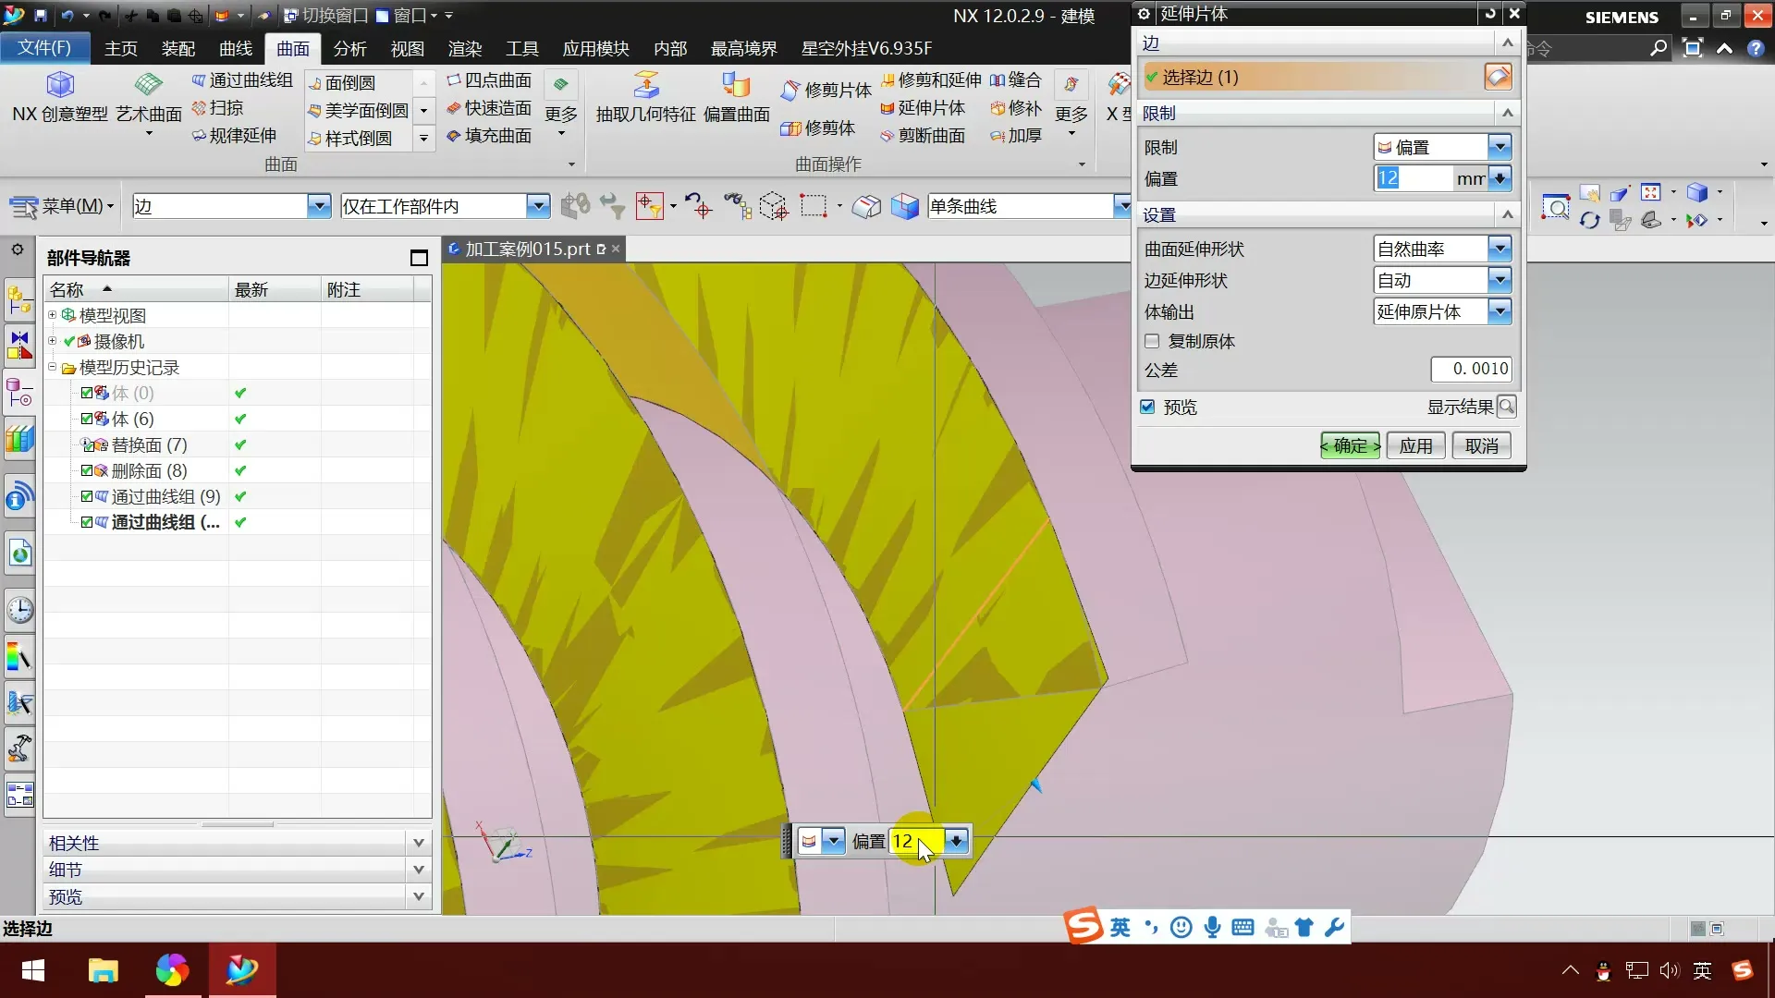Click the 加厚 thicken tool
Image resolution: width=1775 pixels, height=998 pixels.
(1015, 136)
